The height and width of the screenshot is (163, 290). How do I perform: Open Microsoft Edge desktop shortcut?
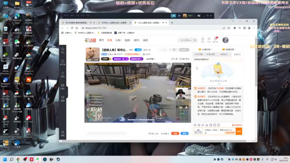tap(17, 19)
